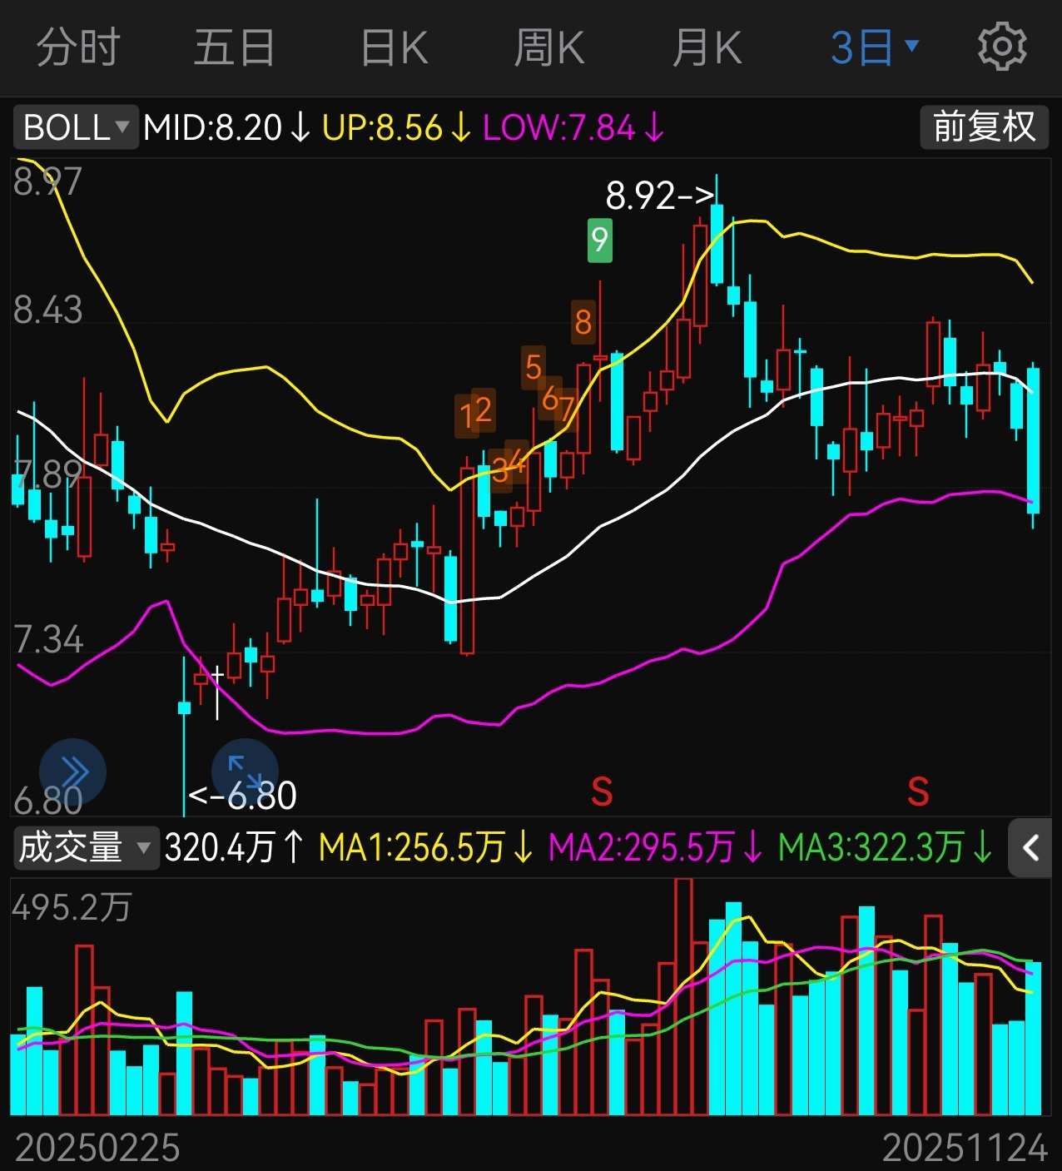
Task: Tap the 8.43 price axis label
Action: click(47, 310)
